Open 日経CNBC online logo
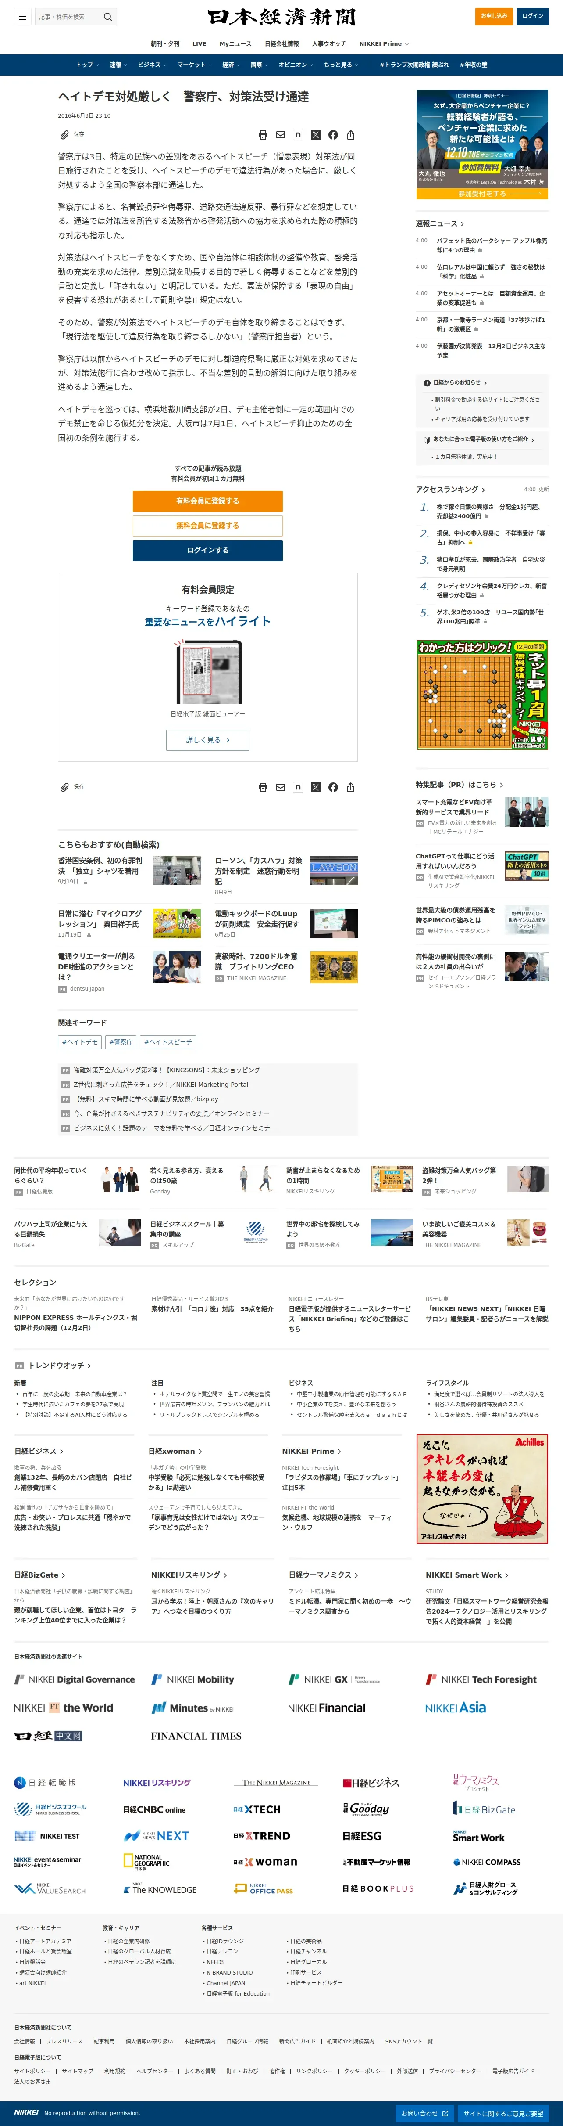The image size is (563, 2126). pos(154,1810)
